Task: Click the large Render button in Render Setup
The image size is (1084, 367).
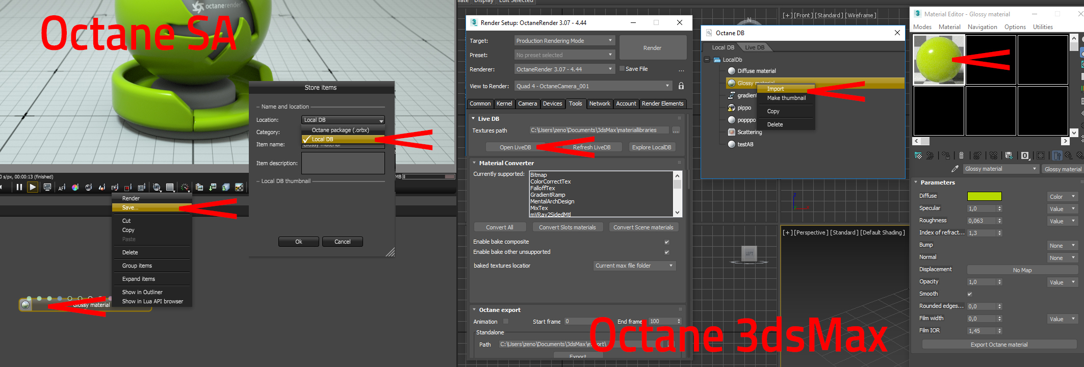Action: tap(652, 48)
